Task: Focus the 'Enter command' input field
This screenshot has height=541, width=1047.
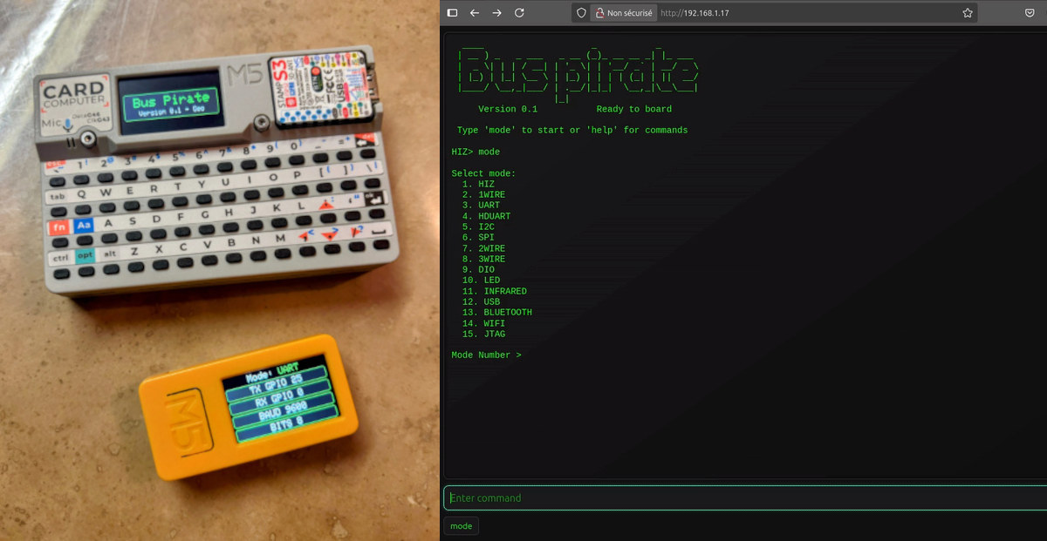Action: click(745, 498)
